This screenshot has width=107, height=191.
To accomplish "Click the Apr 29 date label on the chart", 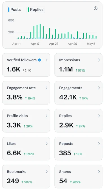I will coord(72,44).
